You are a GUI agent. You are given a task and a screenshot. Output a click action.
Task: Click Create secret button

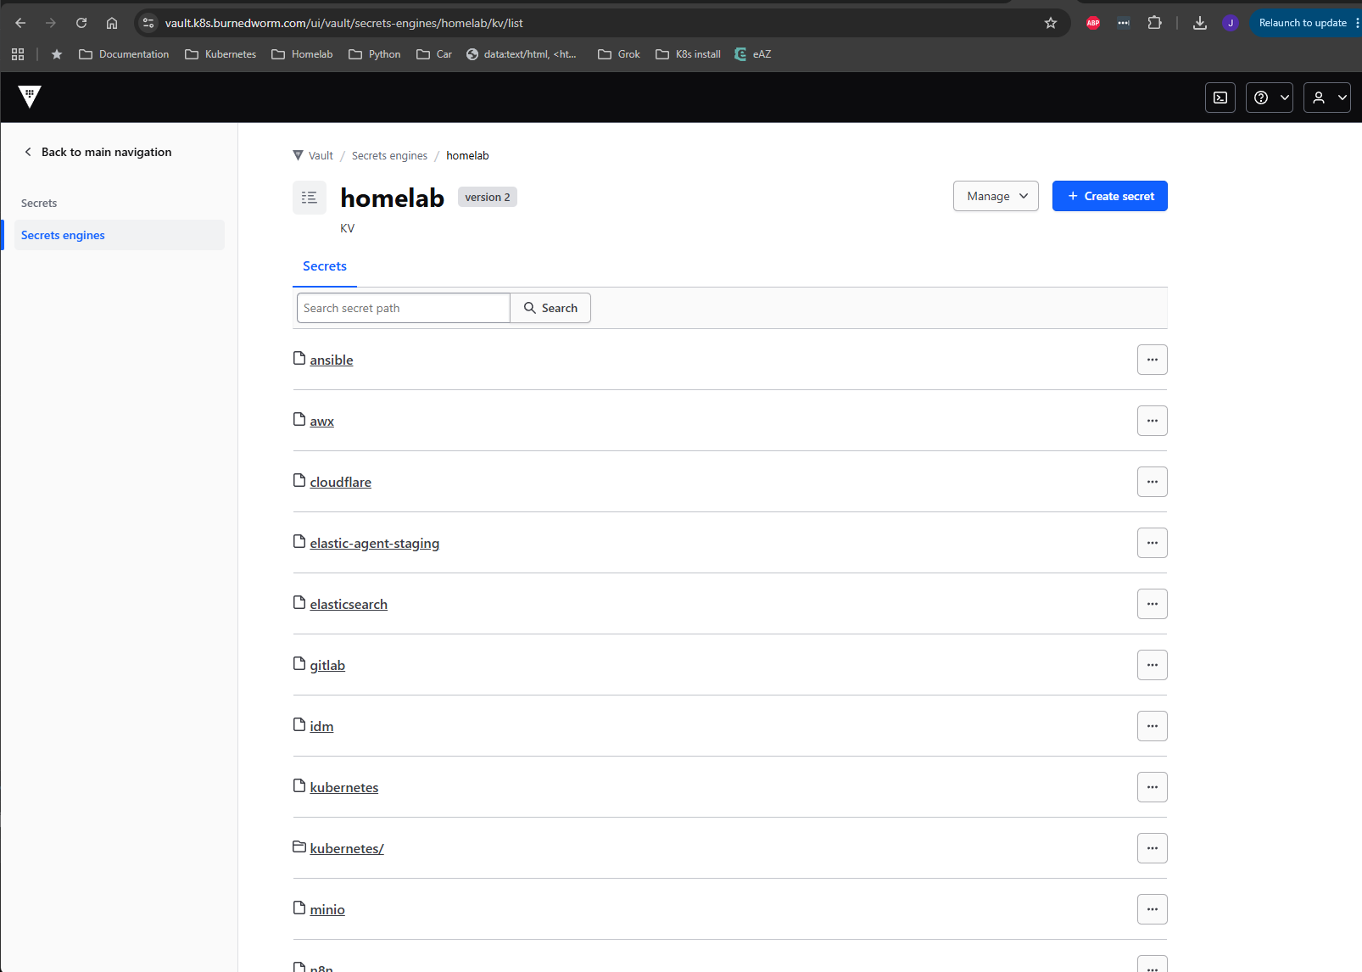click(1109, 196)
